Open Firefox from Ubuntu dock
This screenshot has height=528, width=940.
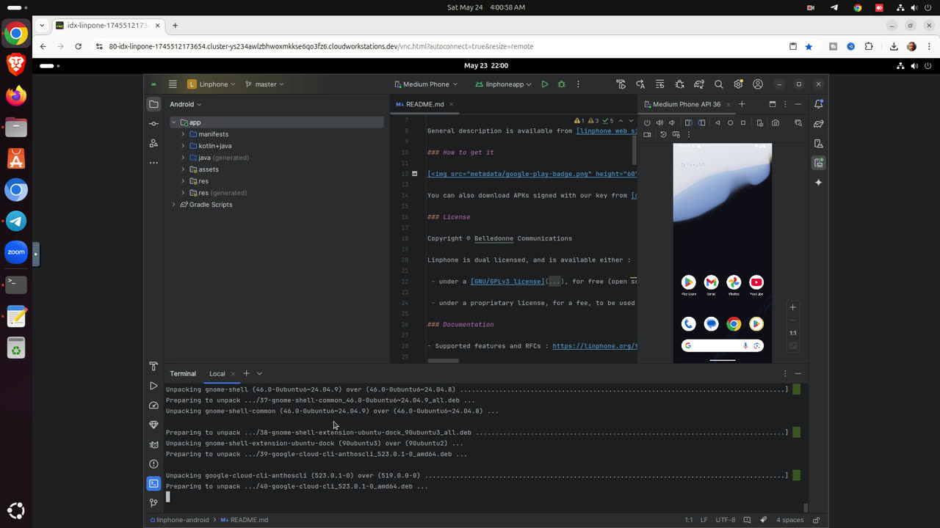pyautogui.click(x=16, y=96)
